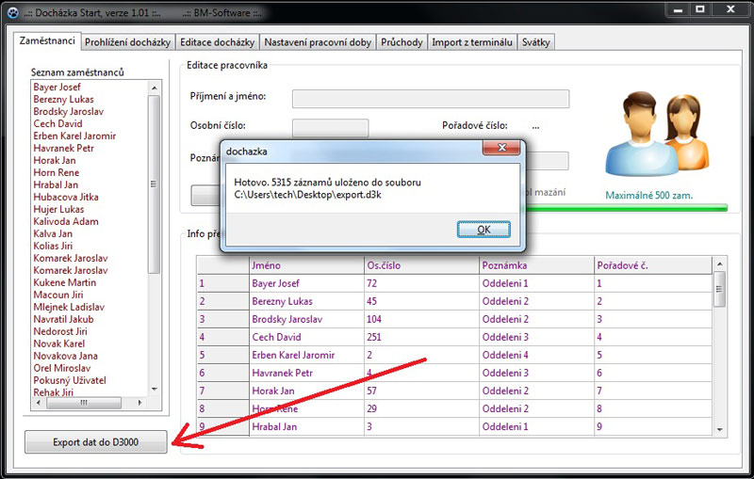
Task: Close the dochazka message dialog
Action: click(x=501, y=148)
